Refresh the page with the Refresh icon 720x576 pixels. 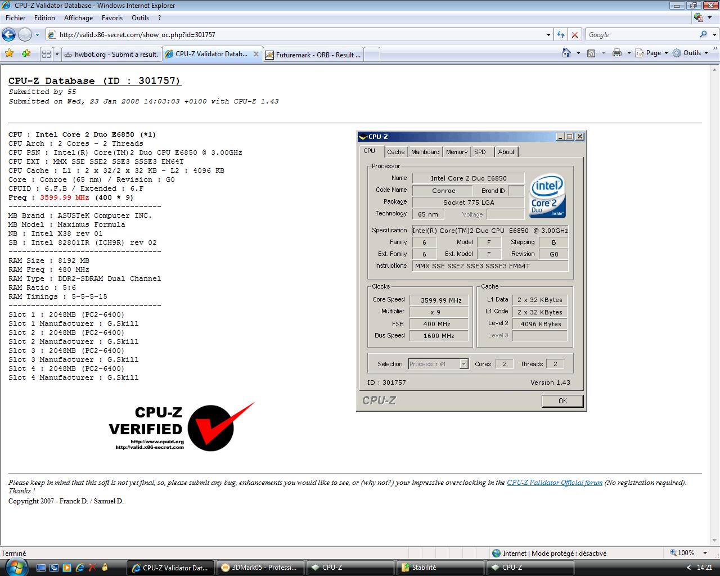pos(561,35)
